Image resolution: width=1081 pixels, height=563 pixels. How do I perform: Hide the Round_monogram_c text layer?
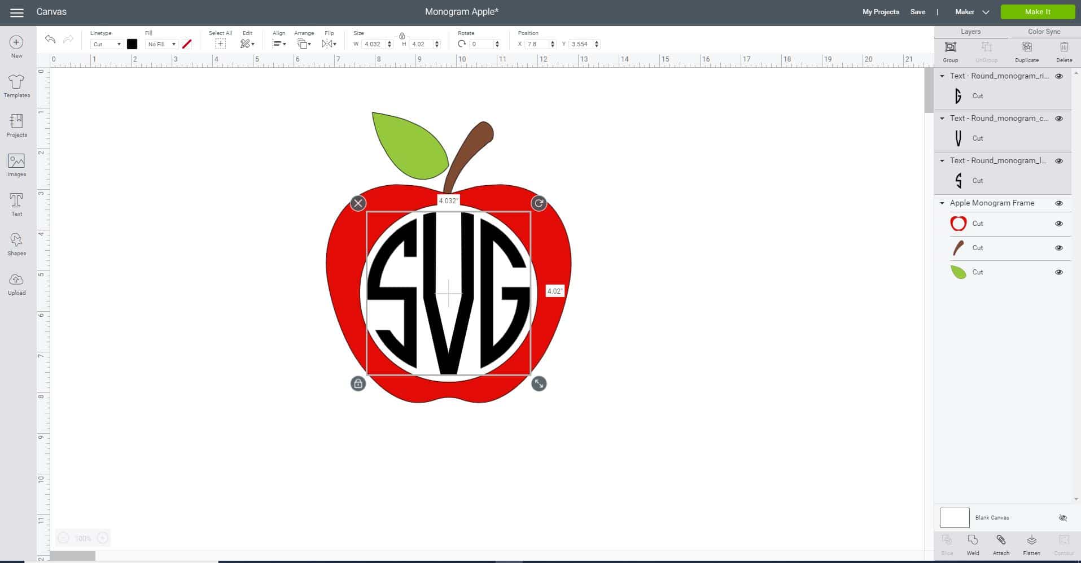(x=1059, y=119)
